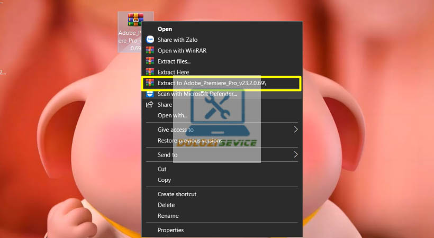Viewport: 434px width, 238px height.
Task: Click the WinRAR icon next to Open with WinRAR
Action: pos(150,51)
